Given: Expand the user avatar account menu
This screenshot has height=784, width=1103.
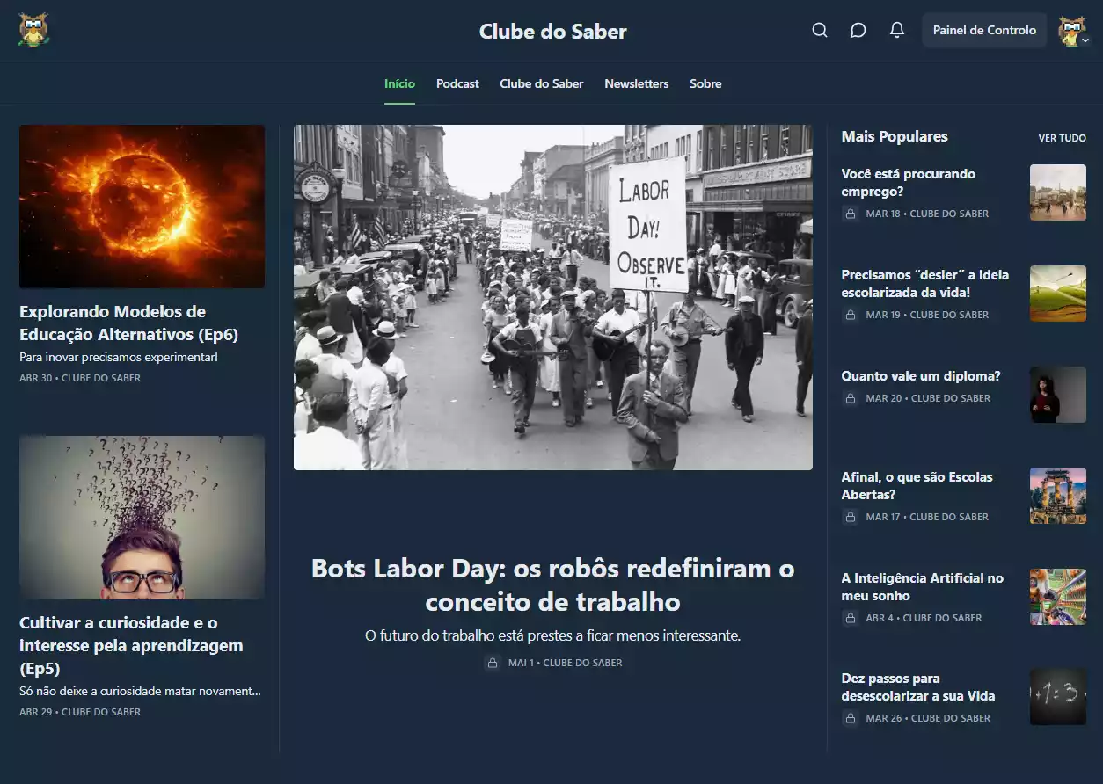Looking at the screenshot, I should pos(1073,32).
